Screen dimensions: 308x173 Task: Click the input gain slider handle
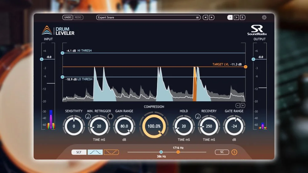pyautogui.click(x=42, y=59)
